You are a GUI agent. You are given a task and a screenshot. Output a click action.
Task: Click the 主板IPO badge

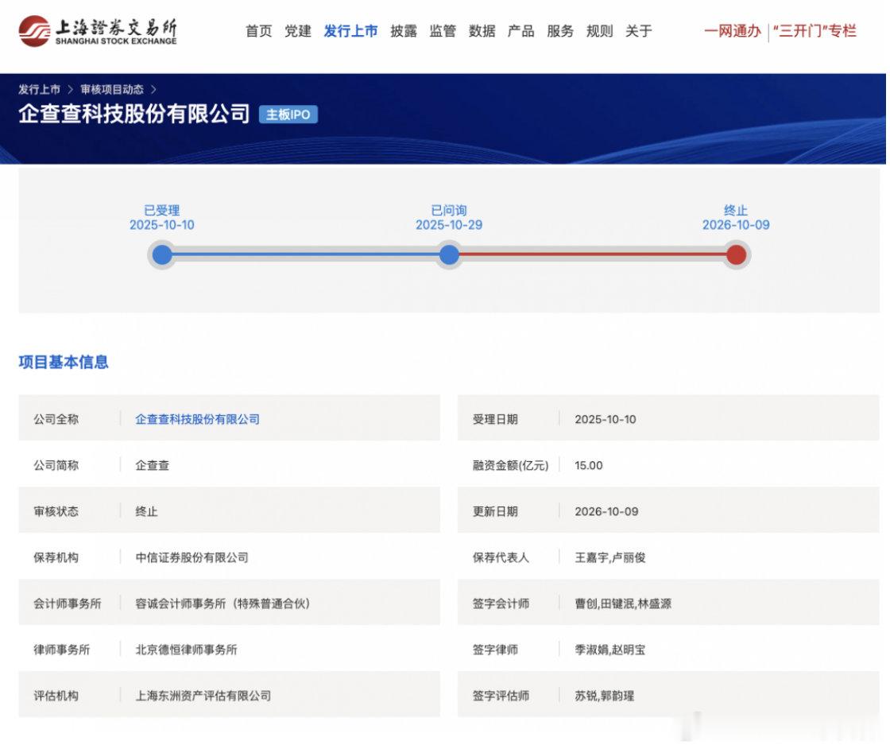coord(288,114)
